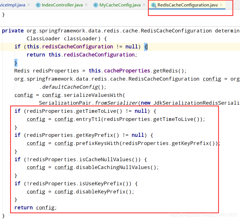The image size is (240, 220).
Task: Select the RedisCacheConfiguration.java tab
Action: [x=187, y=5]
